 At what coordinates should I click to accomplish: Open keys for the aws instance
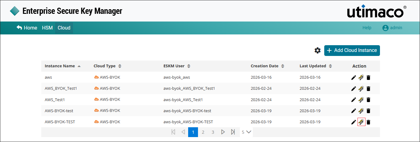click(x=361, y=77)
